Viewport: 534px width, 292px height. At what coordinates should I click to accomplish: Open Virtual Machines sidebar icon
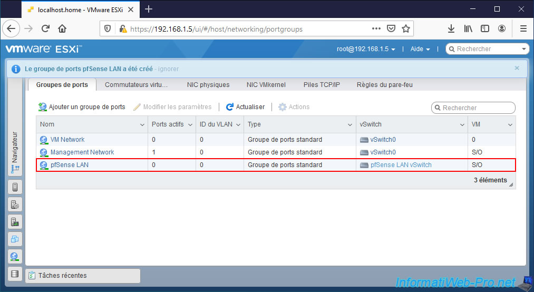(x=15, y=239)
